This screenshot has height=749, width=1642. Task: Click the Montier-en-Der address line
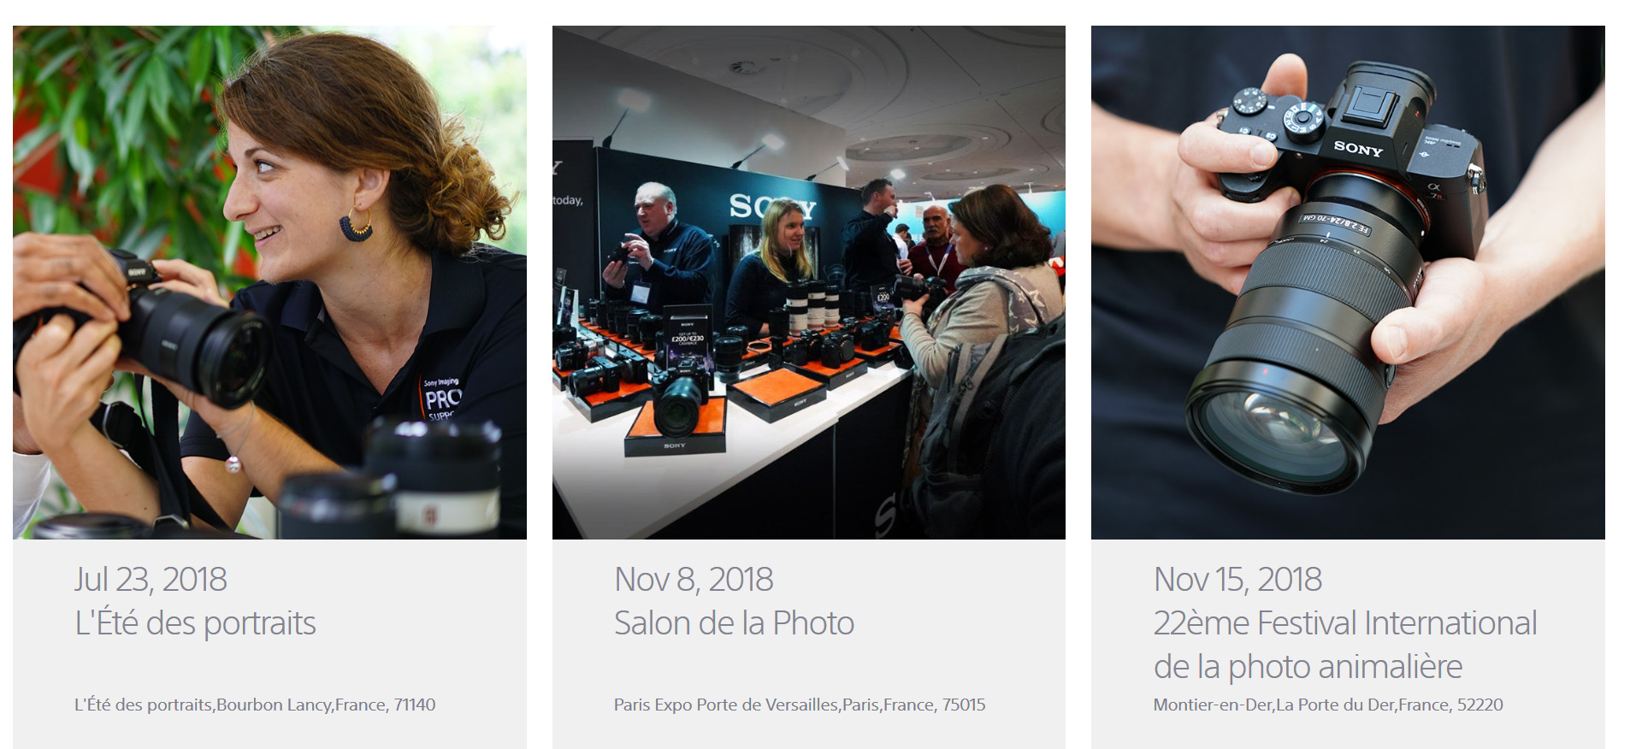(x=1328, y=705)
